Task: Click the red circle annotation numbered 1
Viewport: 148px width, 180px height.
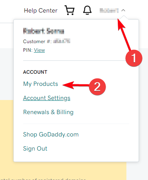Action: (134, 58)
